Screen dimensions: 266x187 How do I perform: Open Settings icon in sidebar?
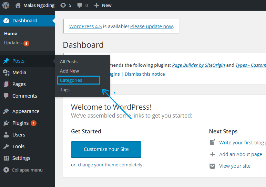pyautogui.click(x=6, y=158)
